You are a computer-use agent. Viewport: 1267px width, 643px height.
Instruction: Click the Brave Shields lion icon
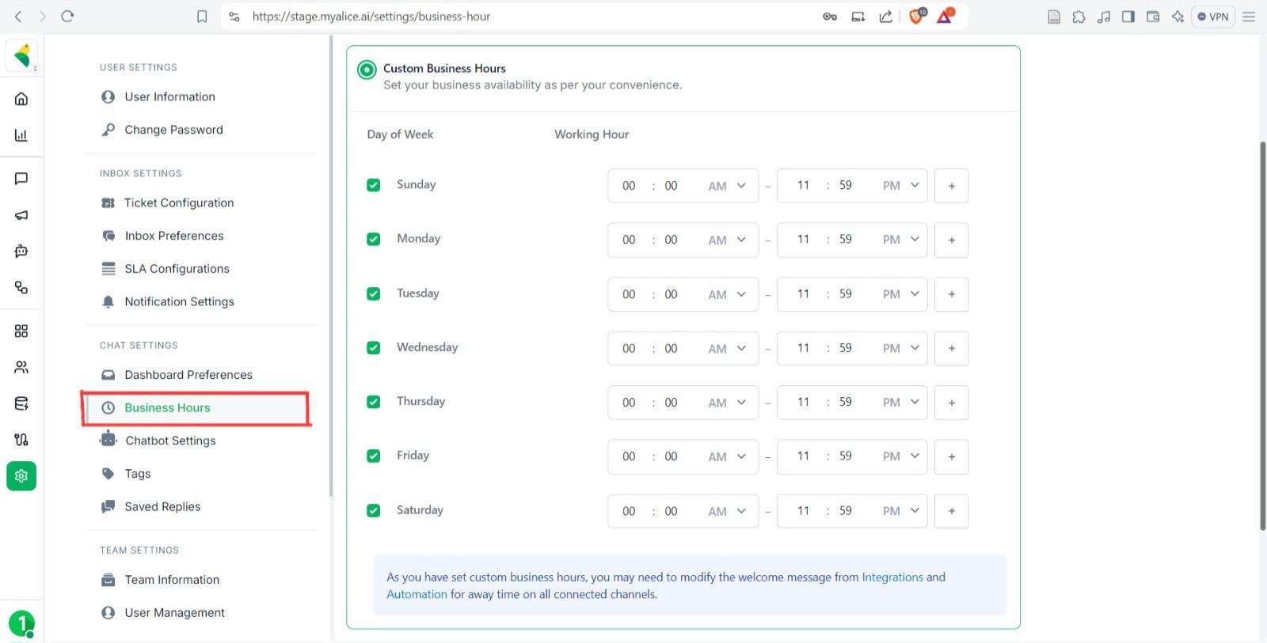(916, 16)
